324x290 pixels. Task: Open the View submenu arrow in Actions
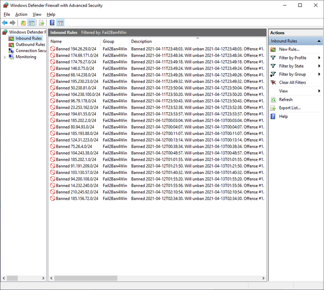(319, 91)
